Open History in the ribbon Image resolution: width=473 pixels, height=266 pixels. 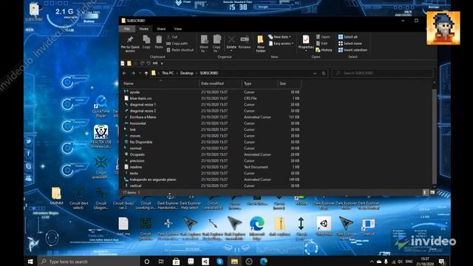(x=324, y=50)
